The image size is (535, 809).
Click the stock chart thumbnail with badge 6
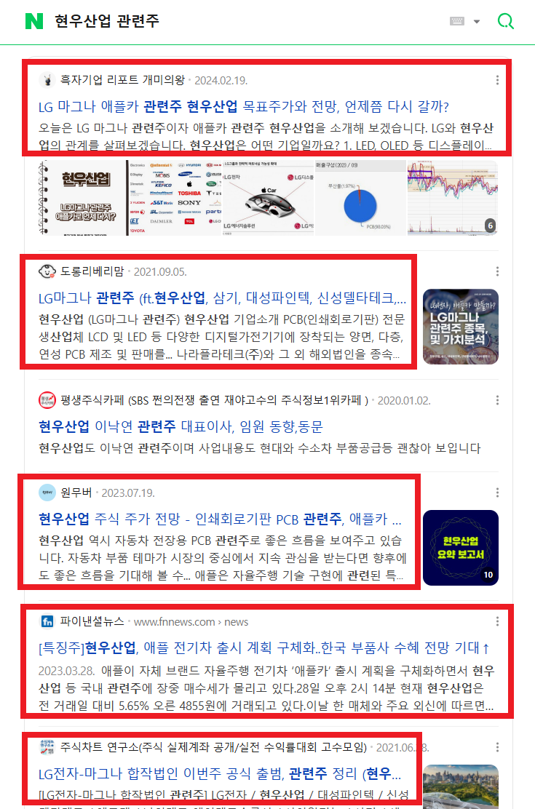453,198
